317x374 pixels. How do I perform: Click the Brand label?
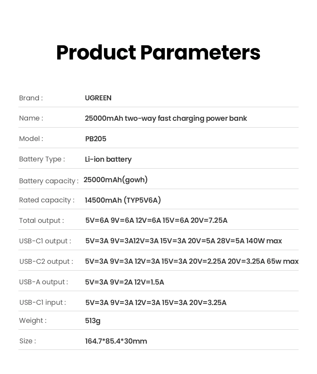click(31, 98)
